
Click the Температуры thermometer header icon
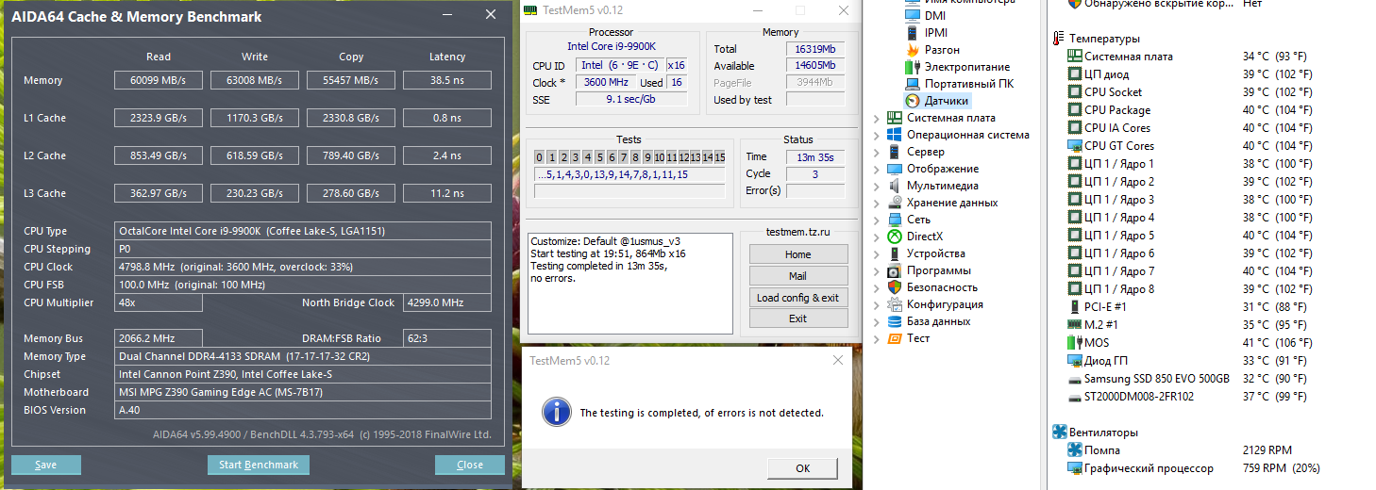tap(1059, 39)
